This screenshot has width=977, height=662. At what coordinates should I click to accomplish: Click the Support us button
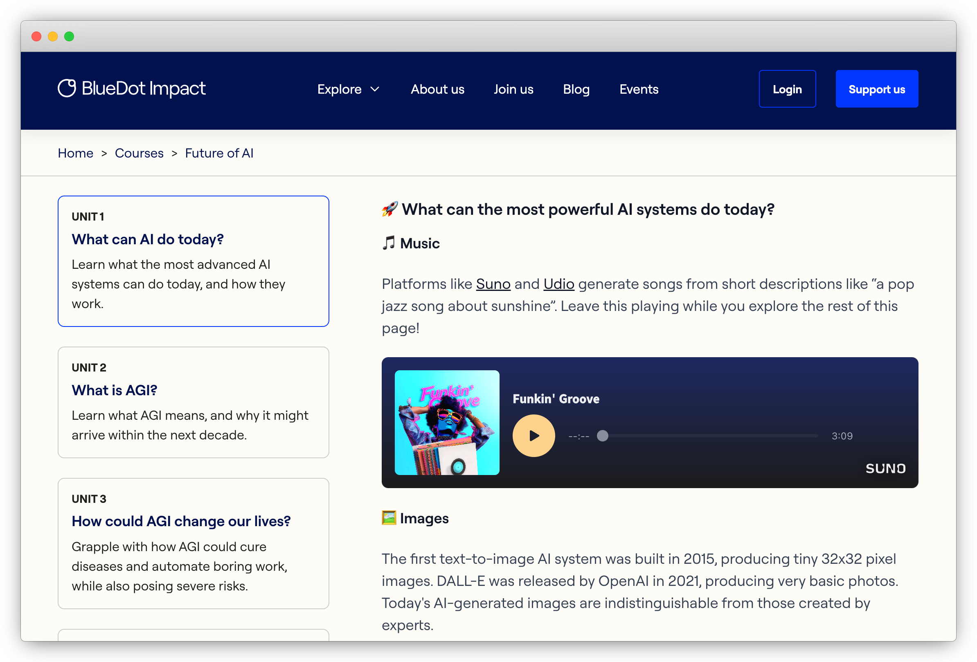[876, 89]
